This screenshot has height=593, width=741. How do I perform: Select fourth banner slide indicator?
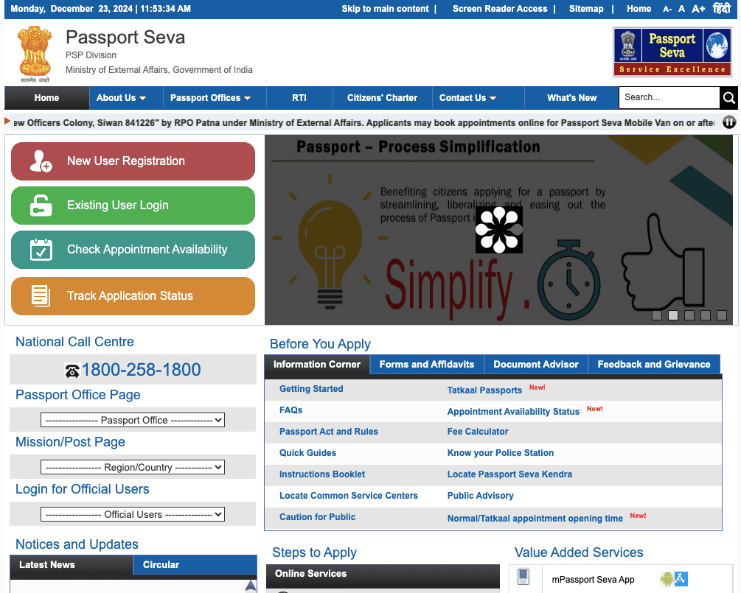tap(706, 315)
